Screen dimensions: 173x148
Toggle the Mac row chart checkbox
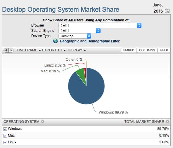pyautogui.click(x=5, y=135)
